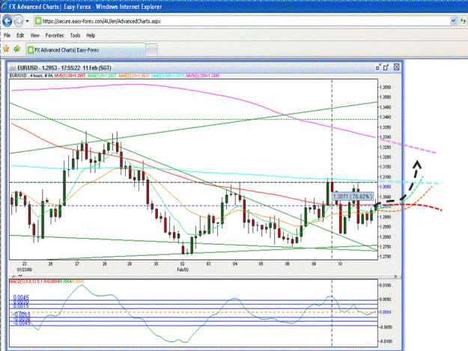The image size is (468, 351).
Task: Click the green MA6(1) 8 indicator label
Action: 102,76
